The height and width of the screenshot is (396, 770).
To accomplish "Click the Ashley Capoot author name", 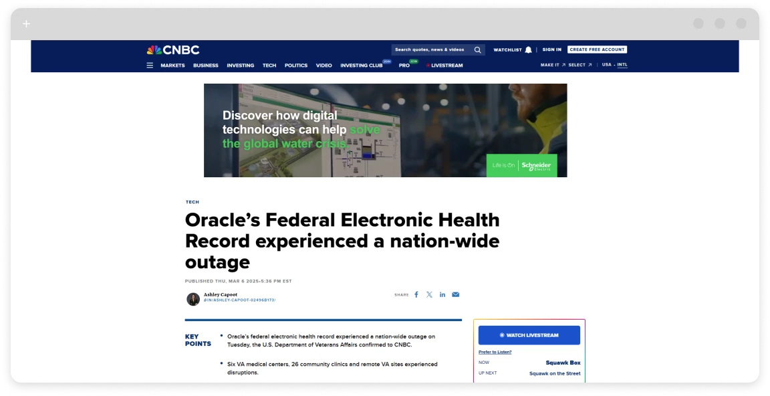I will 221,295.
